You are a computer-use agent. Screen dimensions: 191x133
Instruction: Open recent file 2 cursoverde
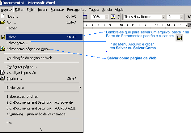(x=41, y=102)
